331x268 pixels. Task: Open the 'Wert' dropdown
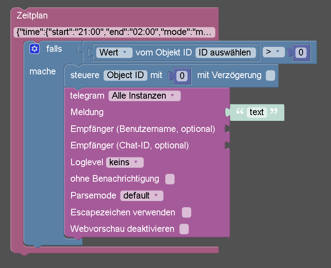(x=114, y=53)
